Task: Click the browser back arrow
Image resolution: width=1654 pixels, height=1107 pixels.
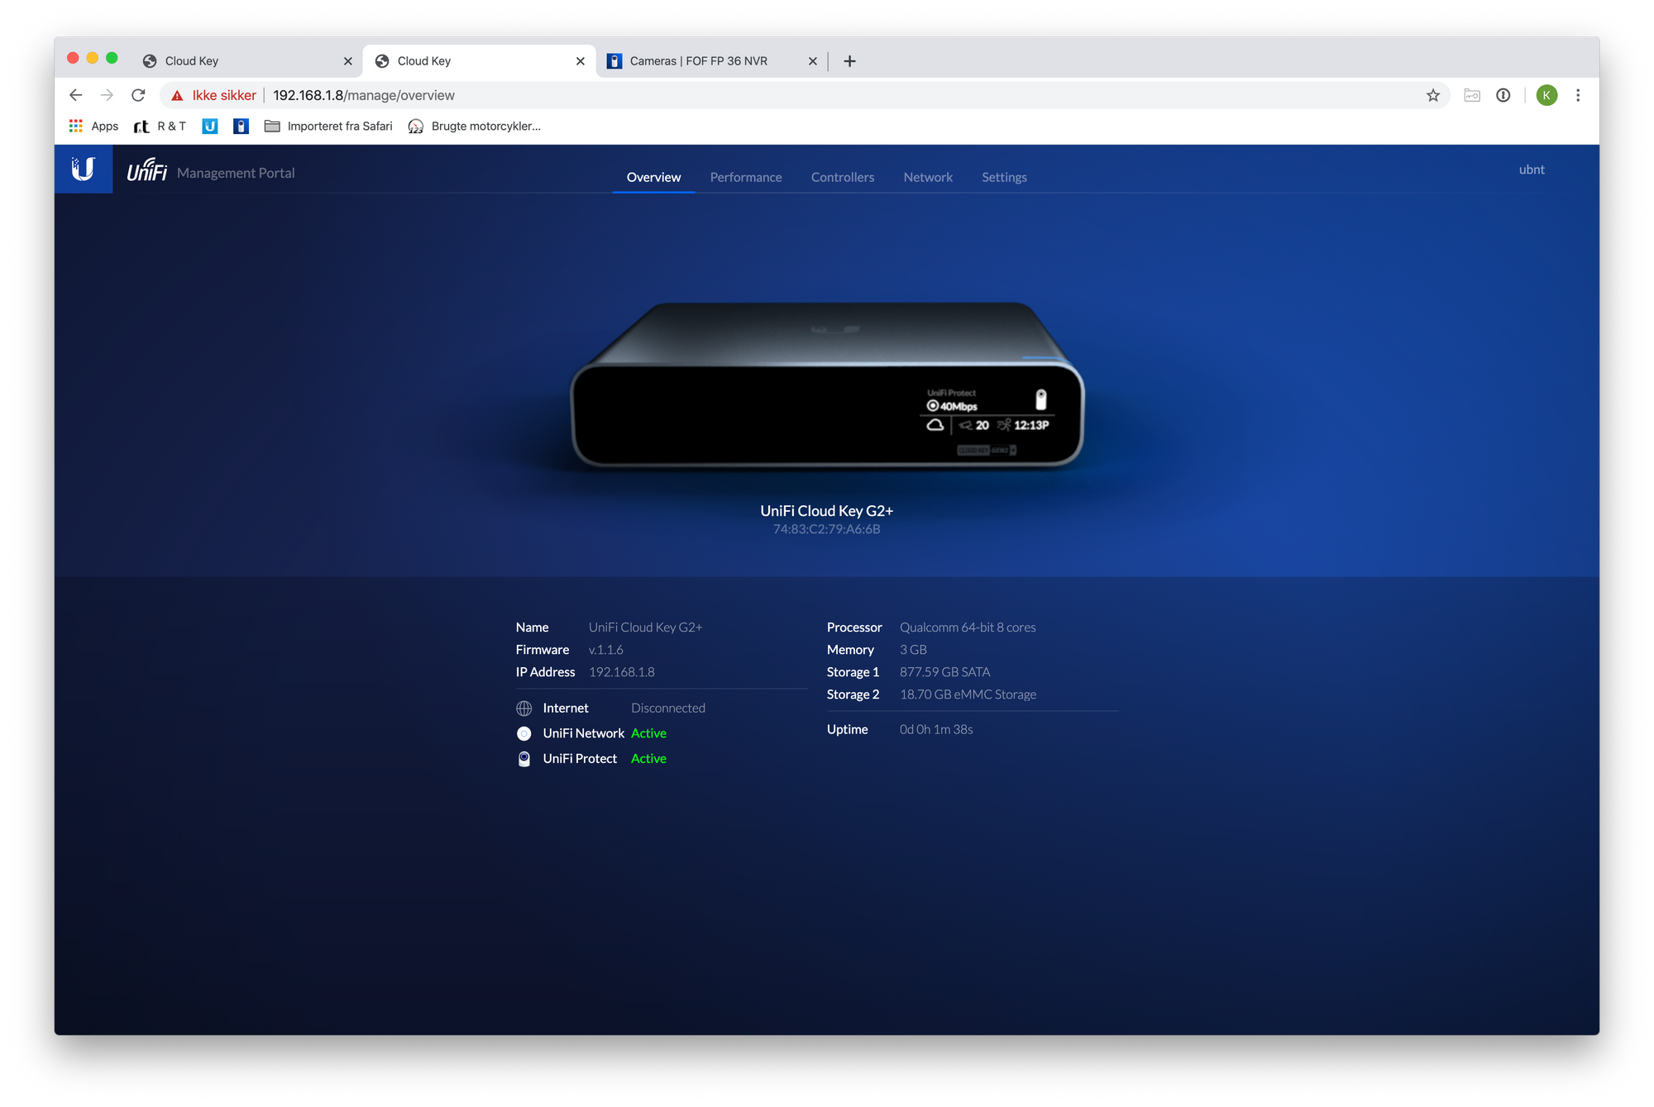Action: [x=75, y=95]
